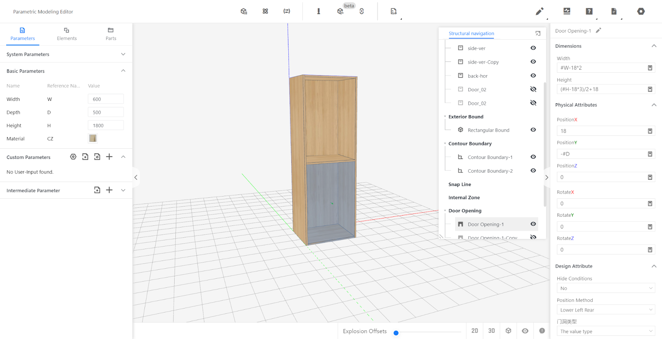Open the help question mark icon
The image size is (662, 339).
(589, 12)
